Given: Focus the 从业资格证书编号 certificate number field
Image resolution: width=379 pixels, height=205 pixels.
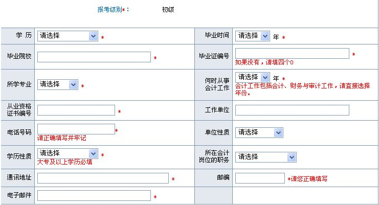Looking at the screenshot, I should [76, 110].
